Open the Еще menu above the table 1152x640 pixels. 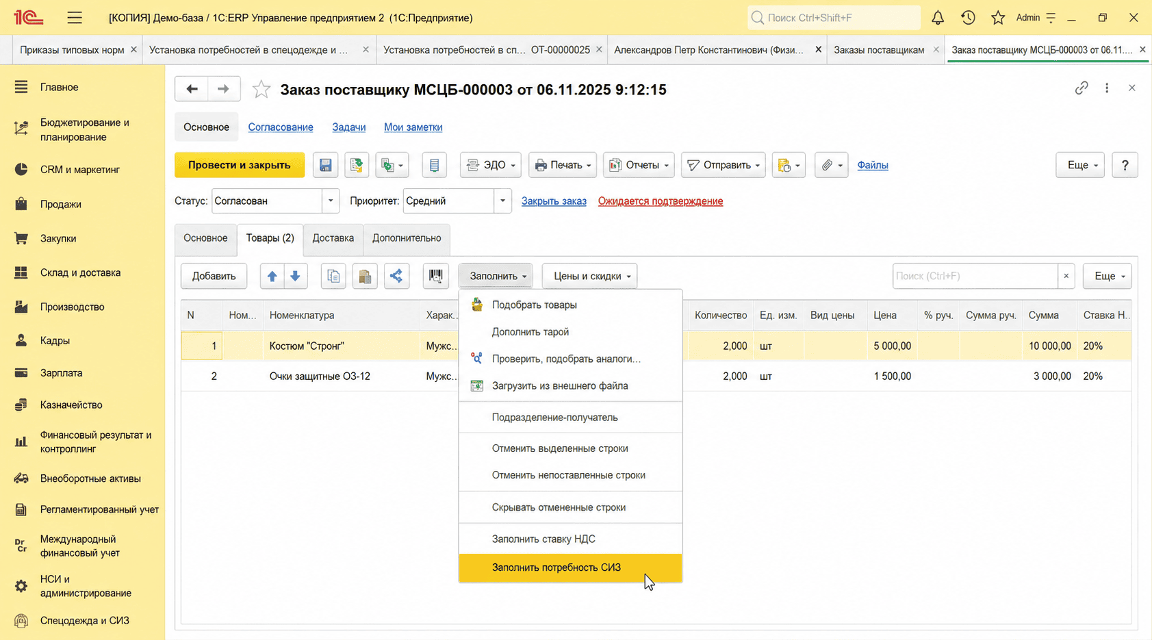(x=1108, y=276)
